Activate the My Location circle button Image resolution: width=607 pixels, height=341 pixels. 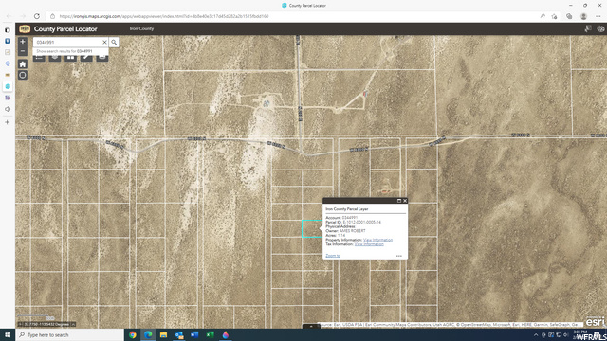(23, 75)
